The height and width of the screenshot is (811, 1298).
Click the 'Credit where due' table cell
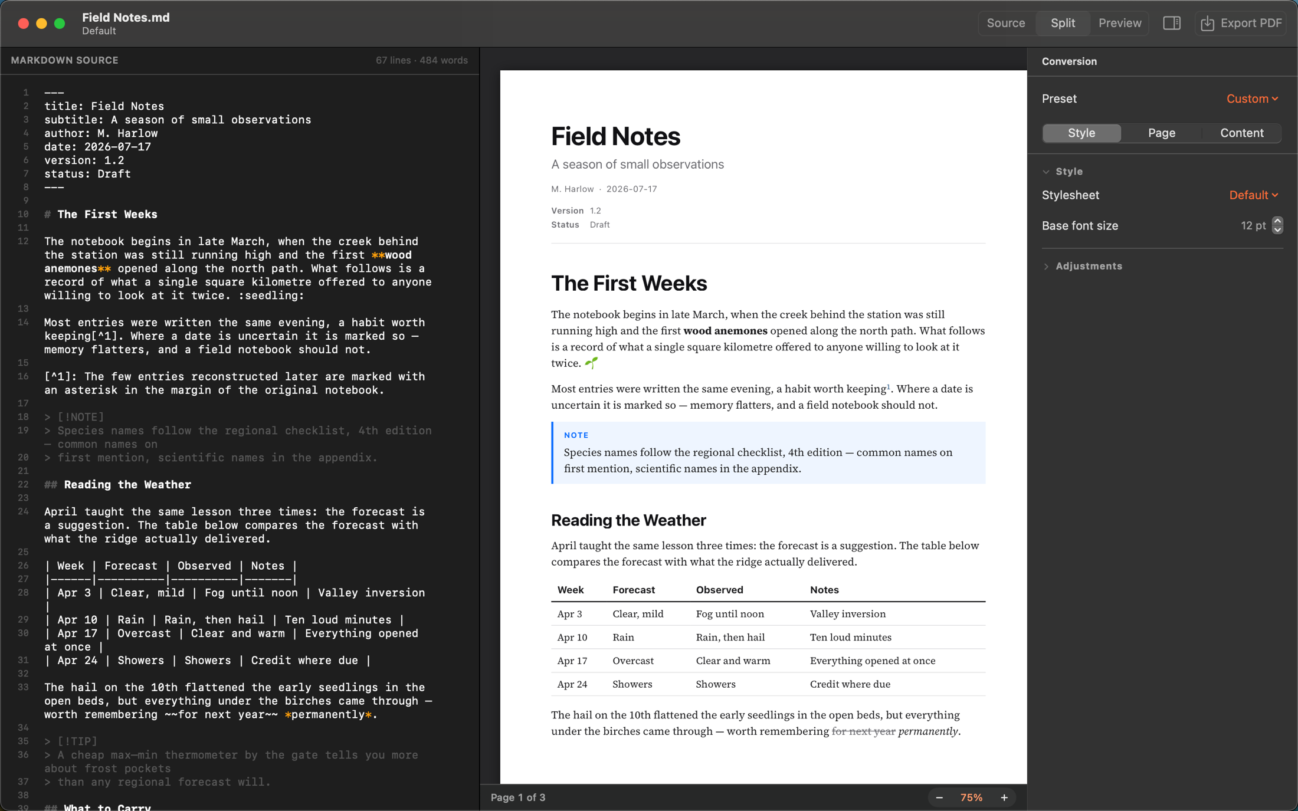click(850, 684)
